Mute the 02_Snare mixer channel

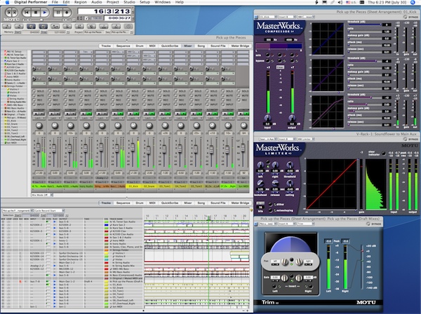click(144, 95)
